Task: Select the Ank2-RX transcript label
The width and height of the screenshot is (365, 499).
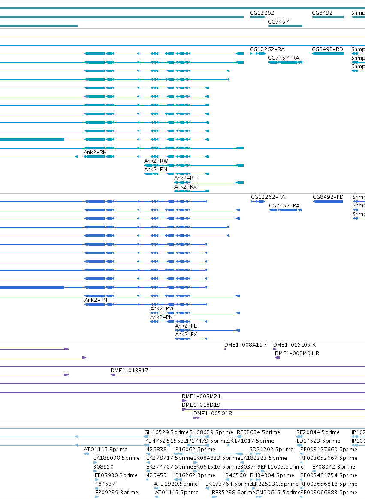Action: 185,187
